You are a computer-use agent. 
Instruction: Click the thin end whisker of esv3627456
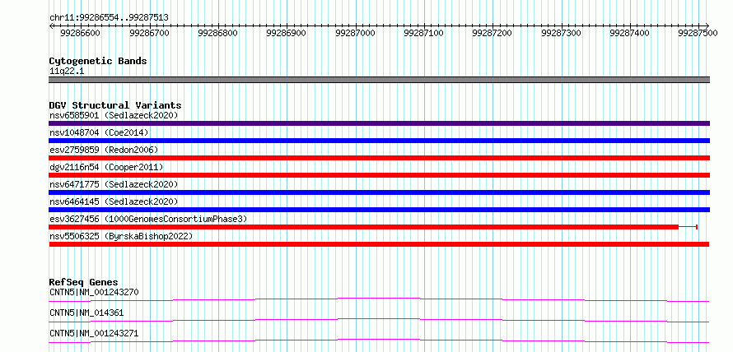pyautogui.click(x=689, y=227)
